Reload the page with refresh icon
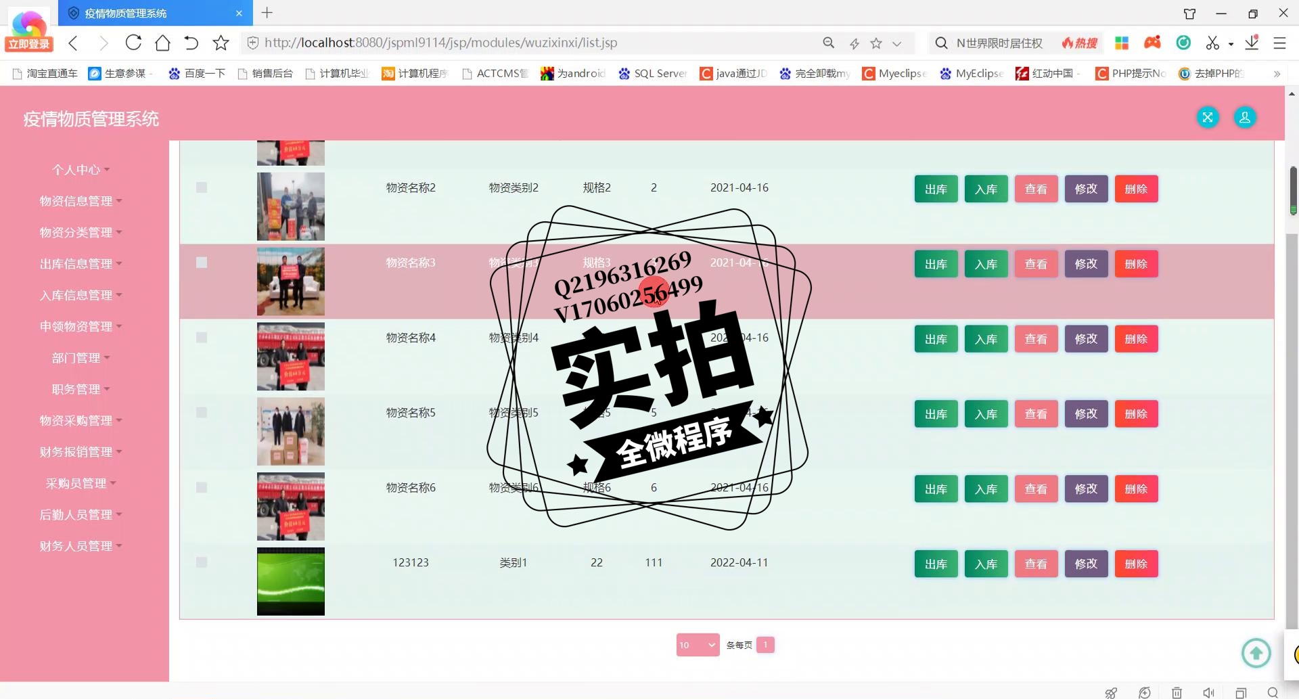This screenshot has width=1299, height=699. click(133, 43)
